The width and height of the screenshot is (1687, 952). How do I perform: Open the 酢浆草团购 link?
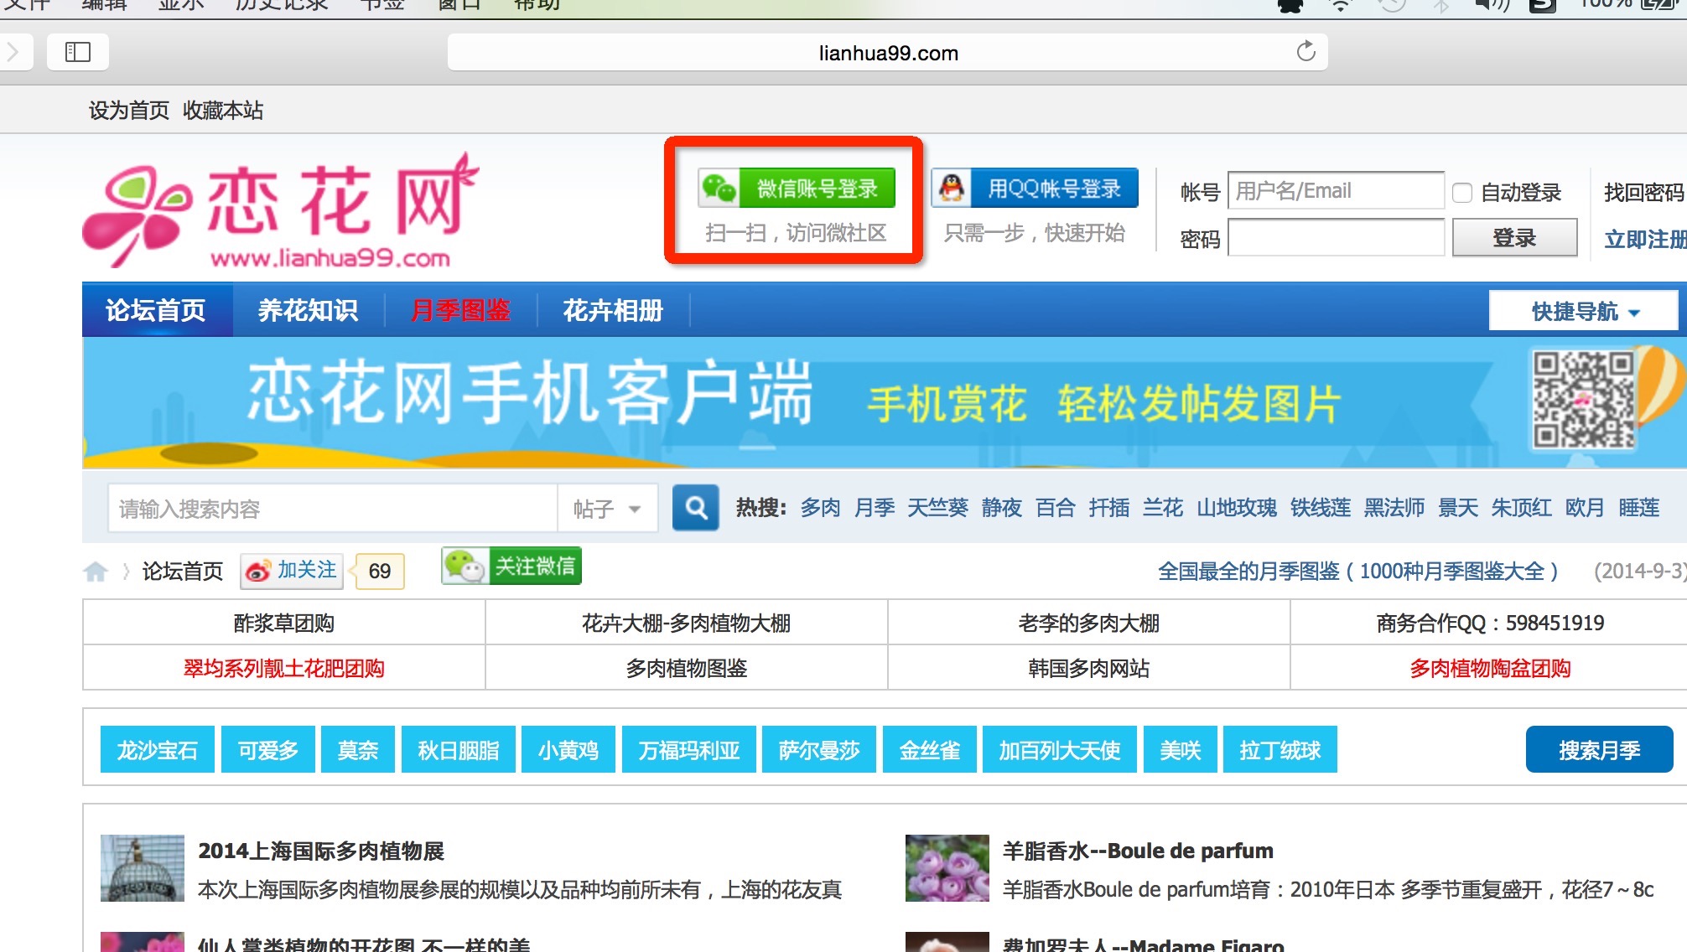click(283, 623)
